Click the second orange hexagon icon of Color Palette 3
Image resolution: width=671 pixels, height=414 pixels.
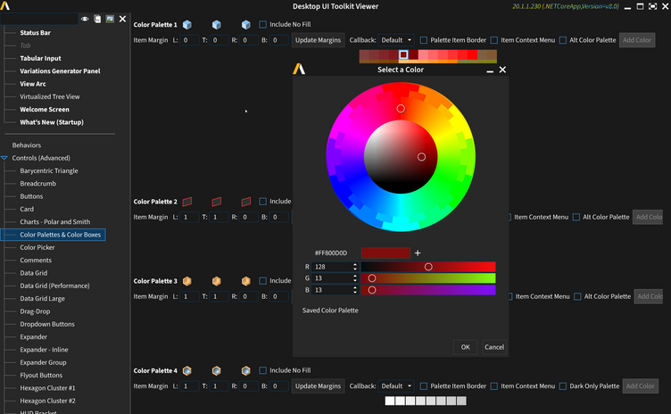[x=217, y=281]
